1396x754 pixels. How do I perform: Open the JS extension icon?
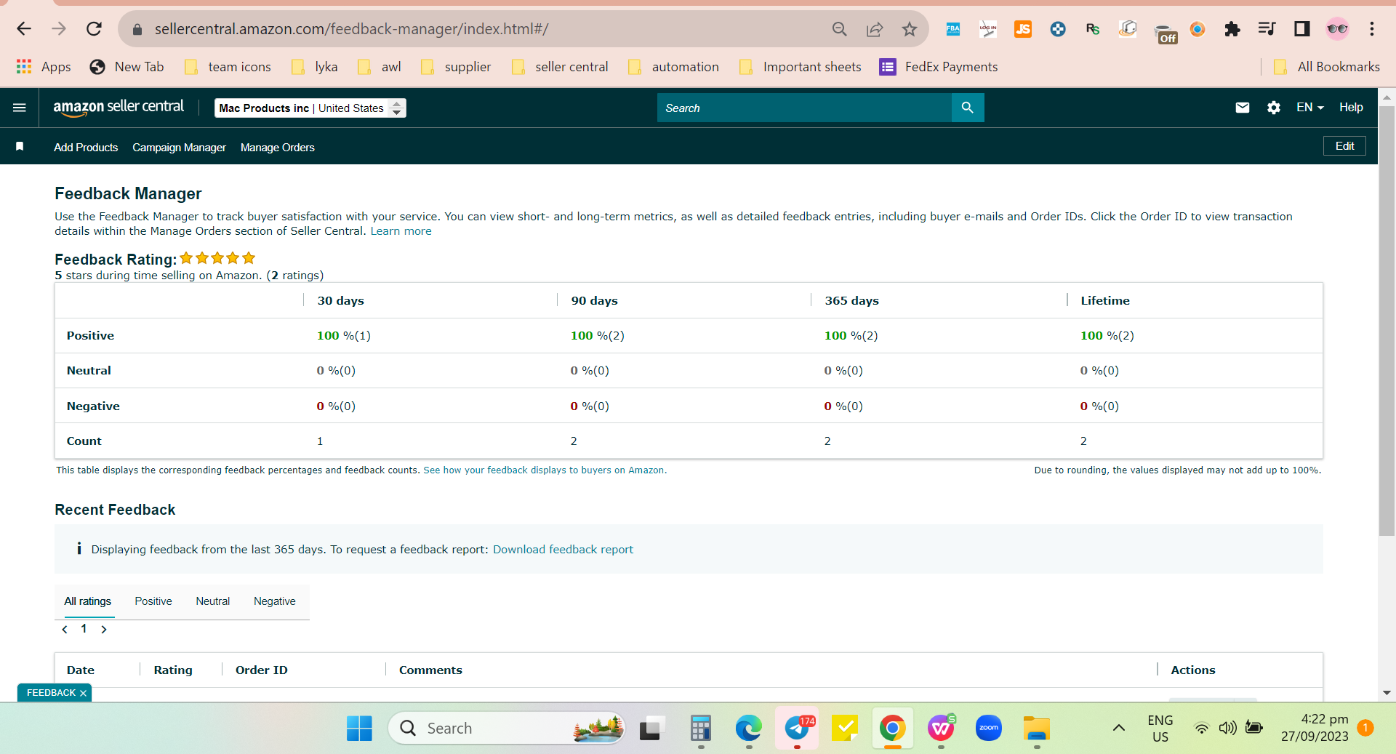pos(1023,29)
